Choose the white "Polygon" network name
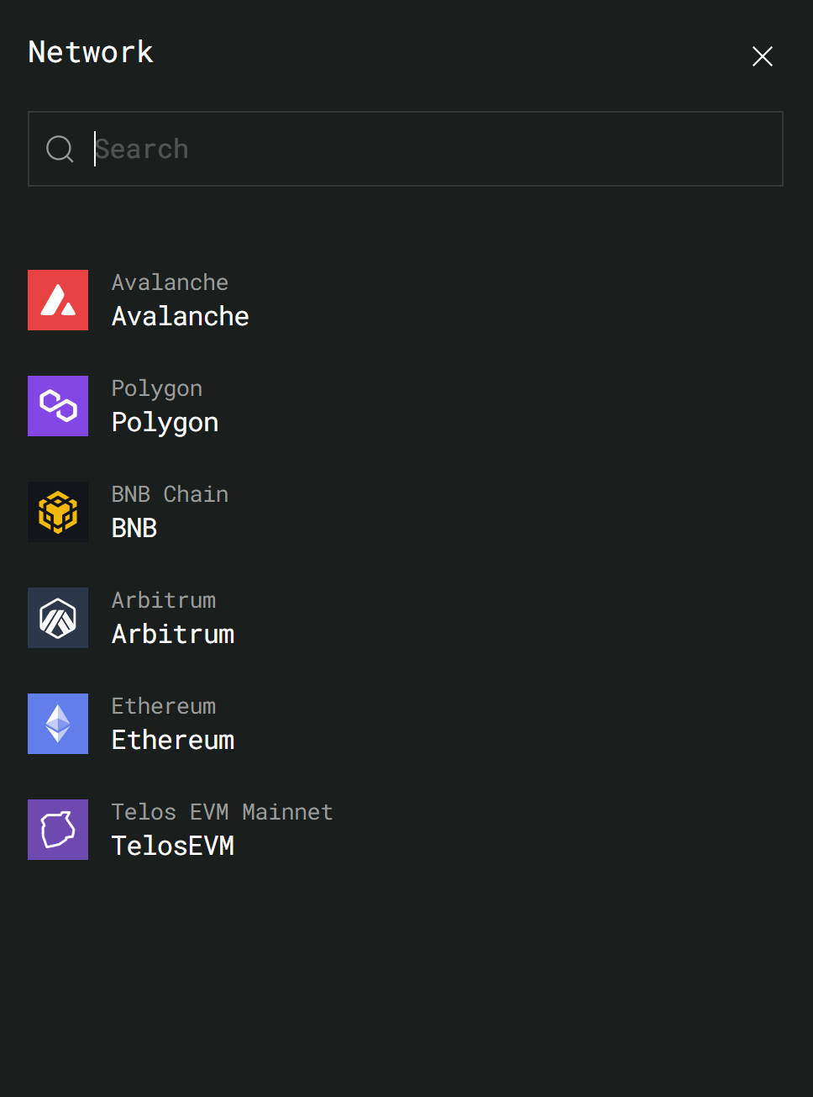The height and width of the screenshot is (1097, 813). point(165,422)
